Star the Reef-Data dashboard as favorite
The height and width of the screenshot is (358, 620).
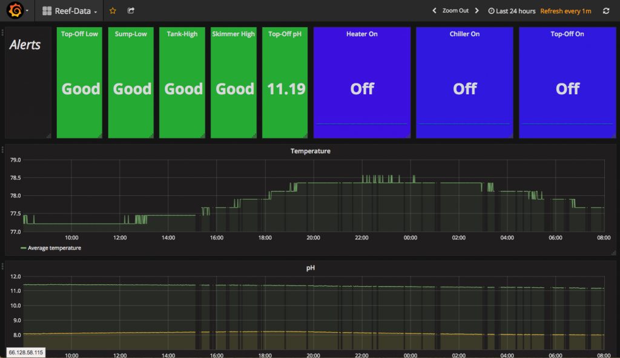[113, 11]
